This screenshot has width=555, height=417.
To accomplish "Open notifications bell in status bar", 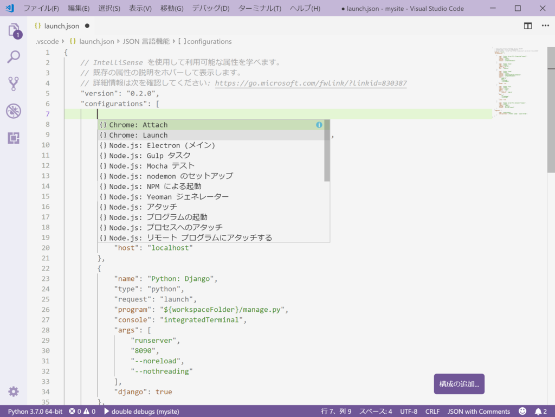I will [541, 412].
